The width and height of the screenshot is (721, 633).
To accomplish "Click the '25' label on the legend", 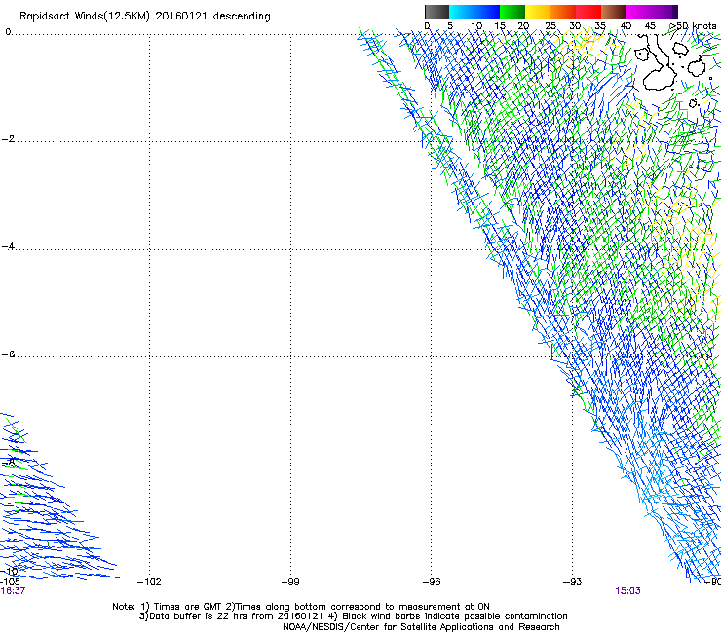I will [x=550, y=26].
